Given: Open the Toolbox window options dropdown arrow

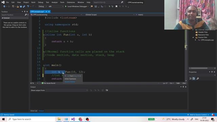Looking at the screenshot, I should click(22, 12).
